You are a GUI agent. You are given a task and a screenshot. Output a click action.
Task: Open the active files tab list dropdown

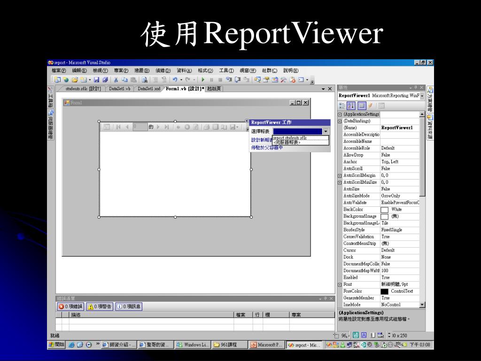[x=323, y=89]
